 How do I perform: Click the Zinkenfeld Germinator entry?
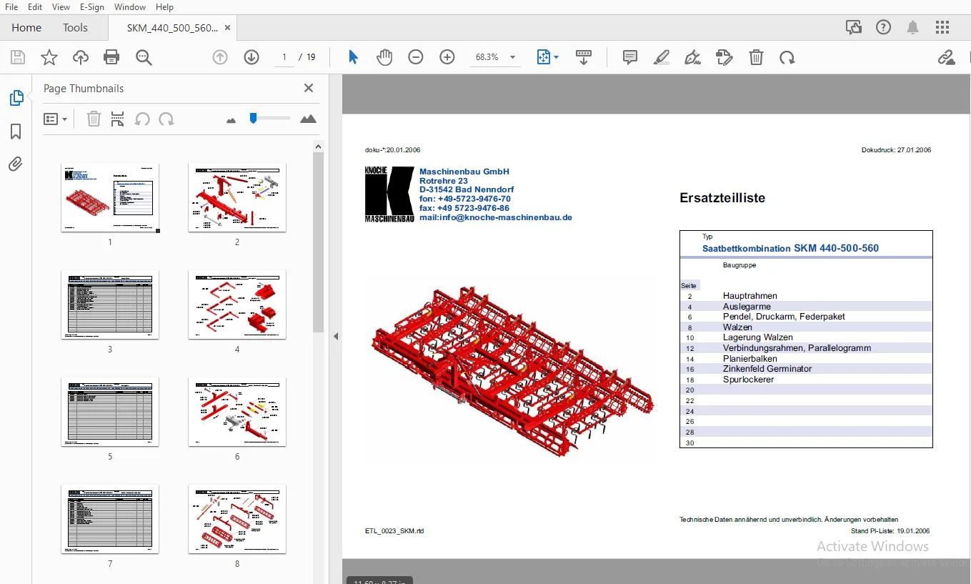[767, 369]
